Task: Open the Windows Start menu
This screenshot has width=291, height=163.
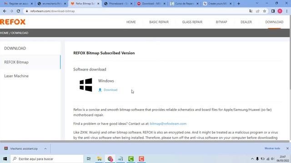Action: tap(5, 159)
